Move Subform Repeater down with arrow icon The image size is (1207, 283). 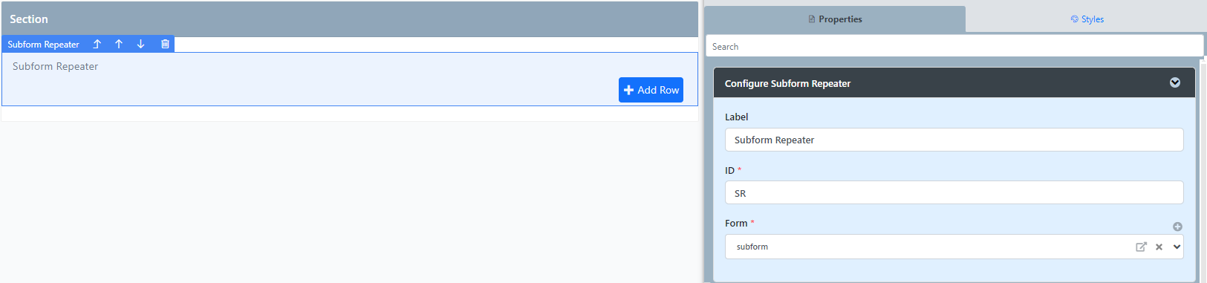click(x=141, y=45)
